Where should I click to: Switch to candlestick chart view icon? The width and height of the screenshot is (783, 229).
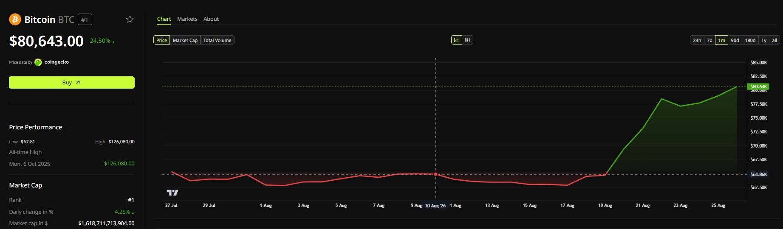[467, 40]
